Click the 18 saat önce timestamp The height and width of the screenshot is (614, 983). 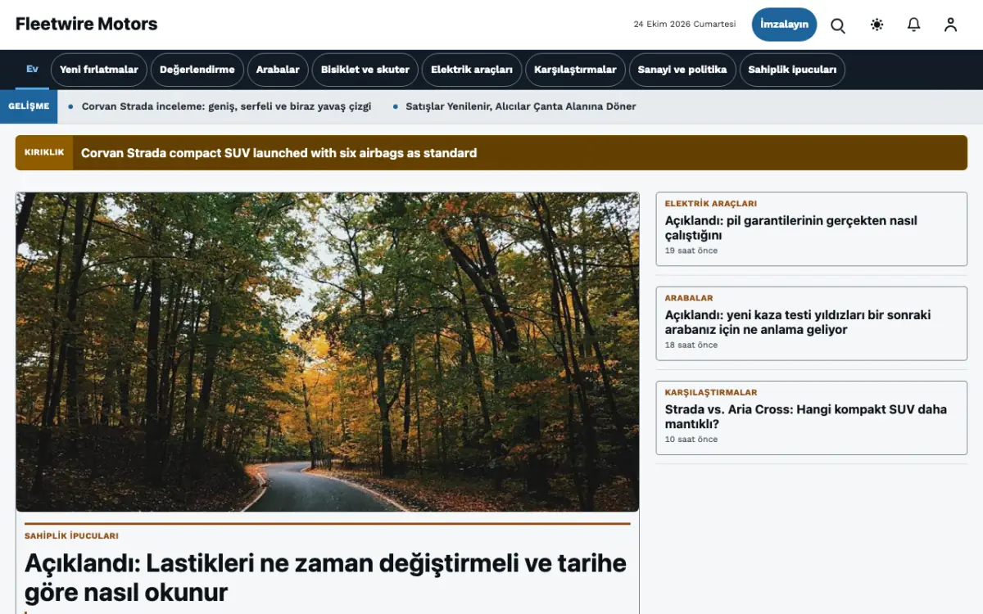point(691,345)
